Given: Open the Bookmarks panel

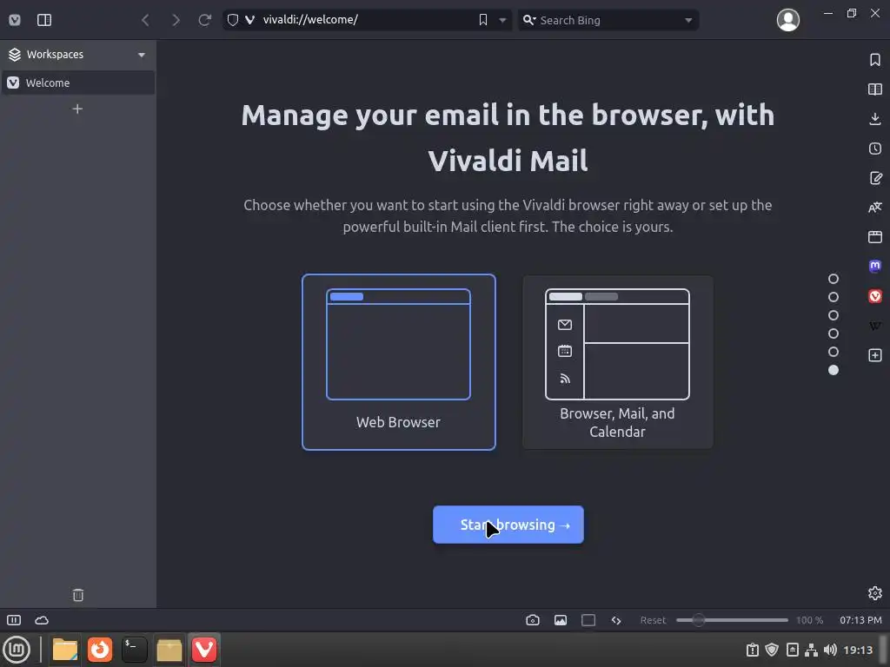Looking at the screenshot, I should [874, 60].
